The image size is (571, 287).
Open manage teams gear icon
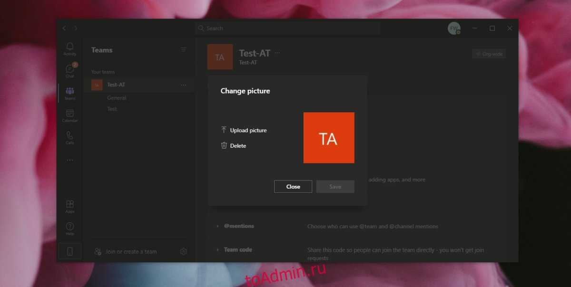point(184,252)
